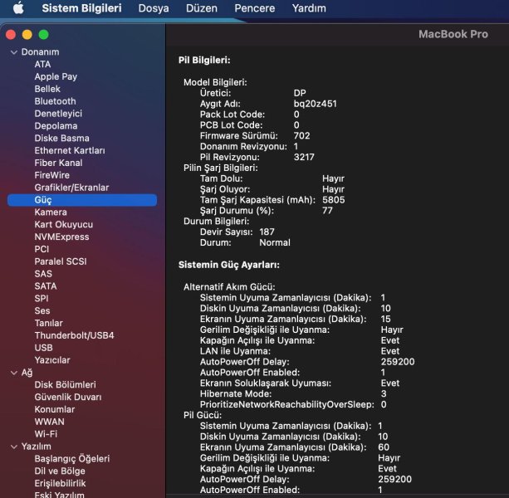Click the yellow minimize window button

27,35
